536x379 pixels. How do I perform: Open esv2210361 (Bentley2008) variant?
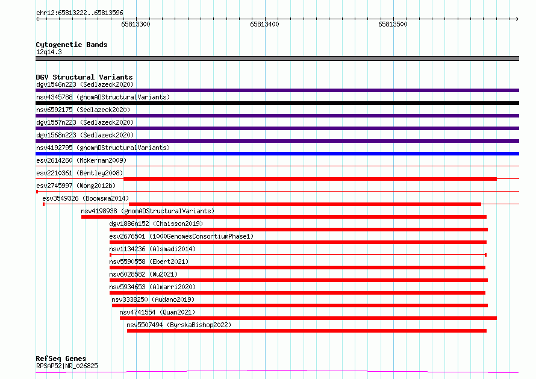coord(79,173)
